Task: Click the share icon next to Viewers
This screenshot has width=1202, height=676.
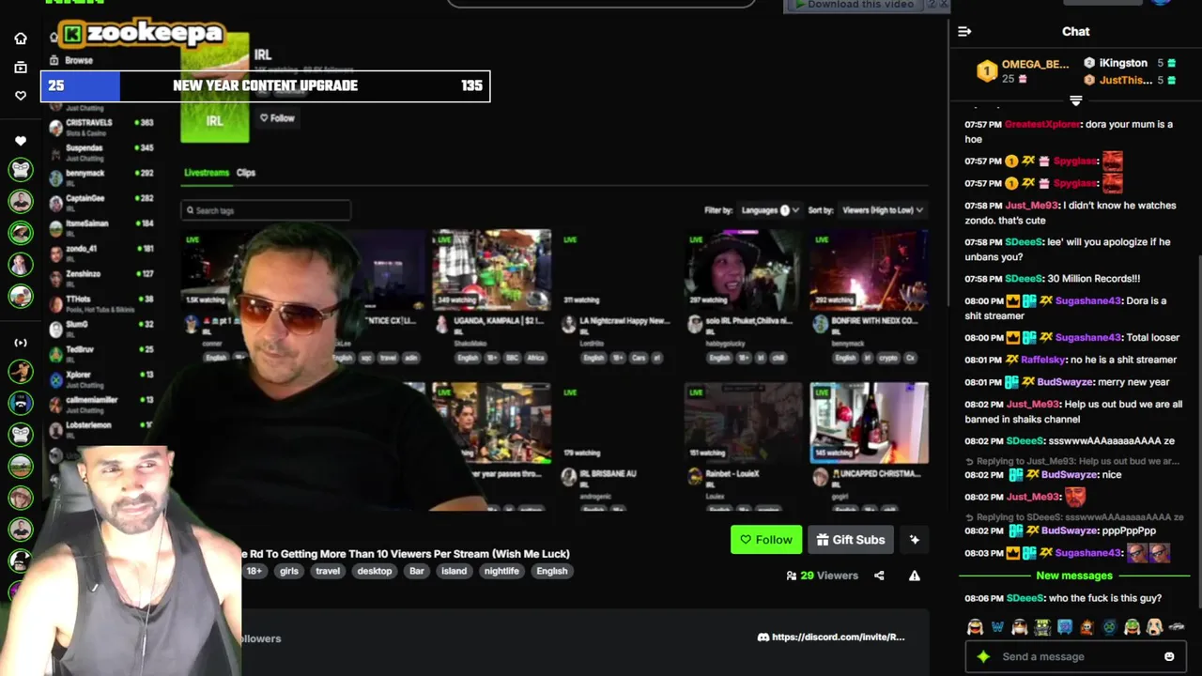Action: (x=879, y=576)
